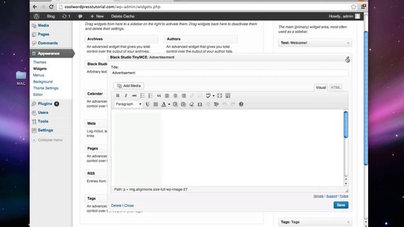The image size is (404, 227).
Task: Open the Plugins admin menu
Action: [x=45, y=103]
